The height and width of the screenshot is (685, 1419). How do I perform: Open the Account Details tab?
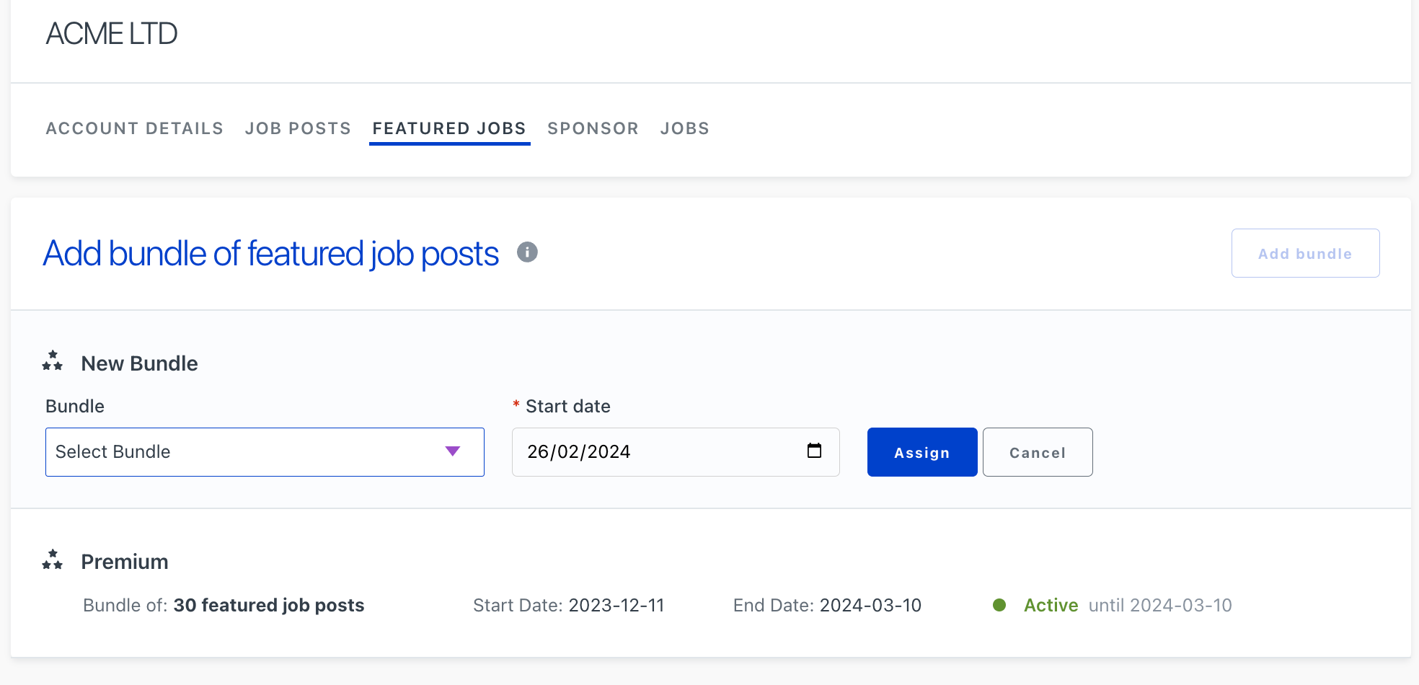click(x=135, y=128)
